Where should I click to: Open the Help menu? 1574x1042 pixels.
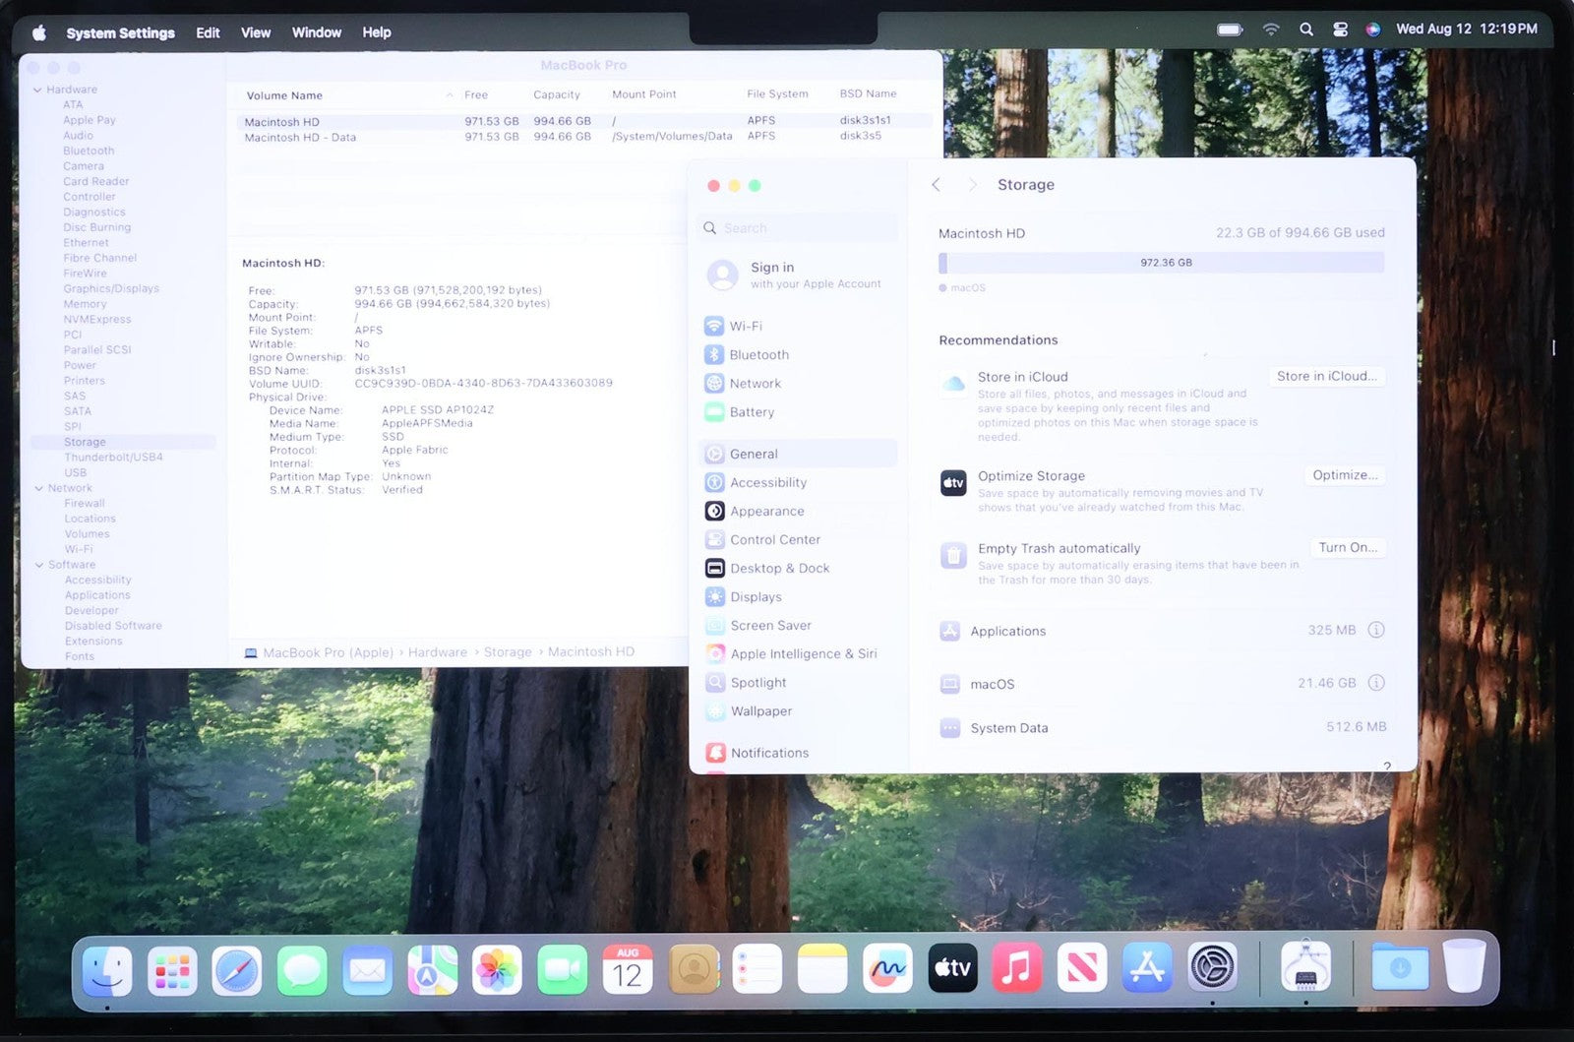(x=377, y=32)
